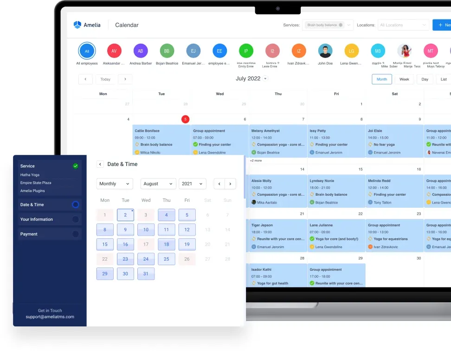Viewport: 451px width, 351px height.
Task: Click the Bojan Beatrice avatar
Action: tap(167, 51)
